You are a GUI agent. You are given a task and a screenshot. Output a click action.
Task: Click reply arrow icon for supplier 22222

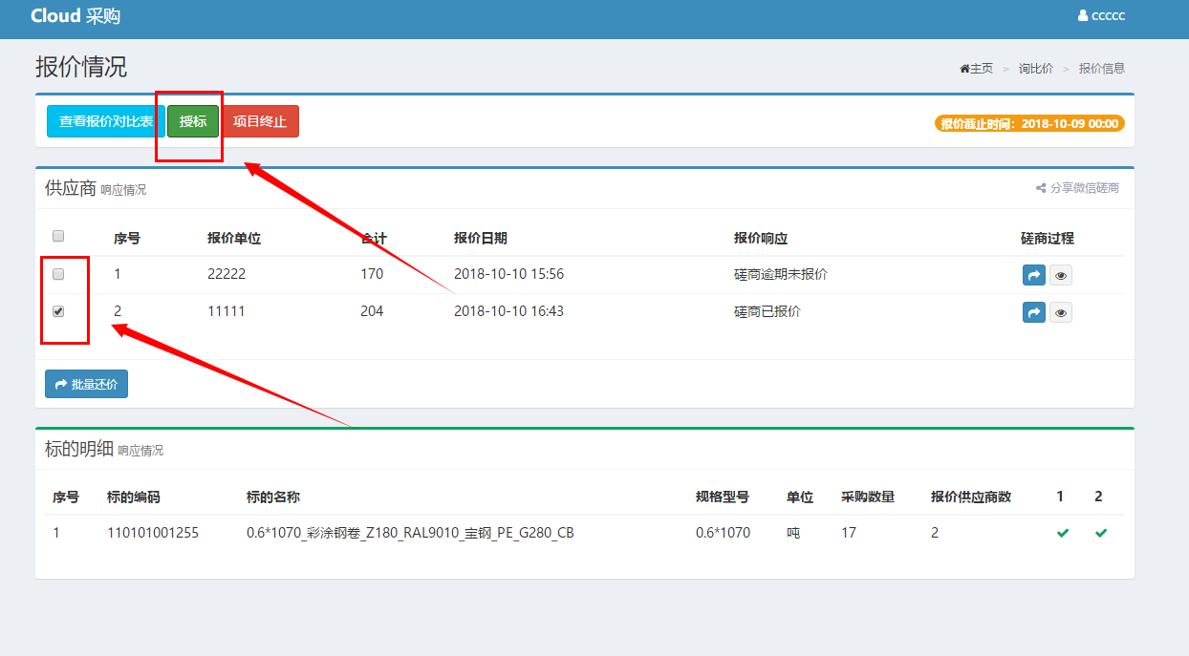(x=1033, y=275)
